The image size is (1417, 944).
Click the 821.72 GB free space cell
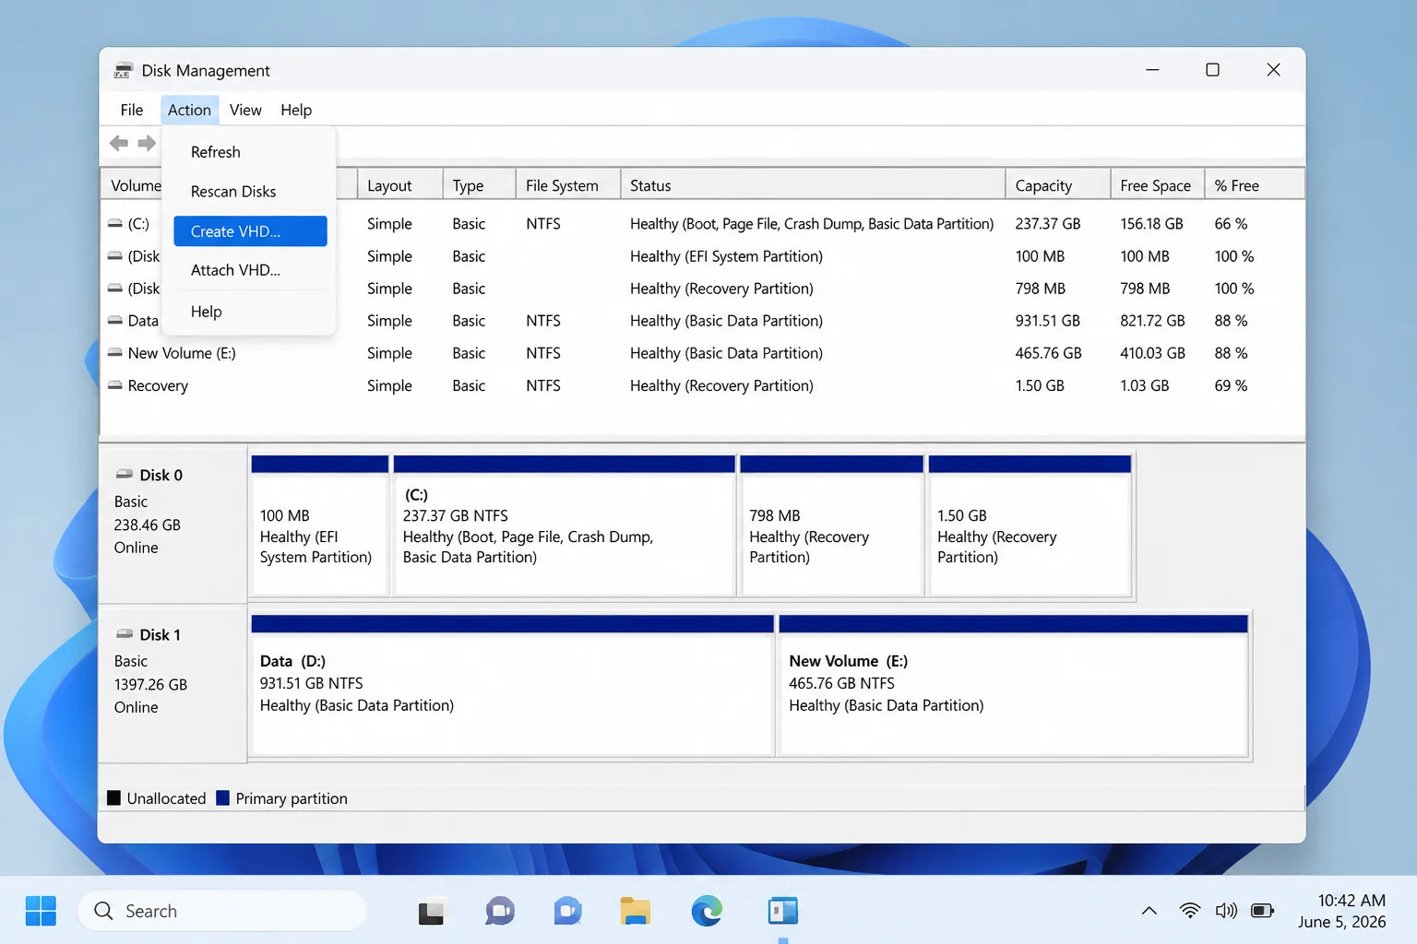[1152, 321]
